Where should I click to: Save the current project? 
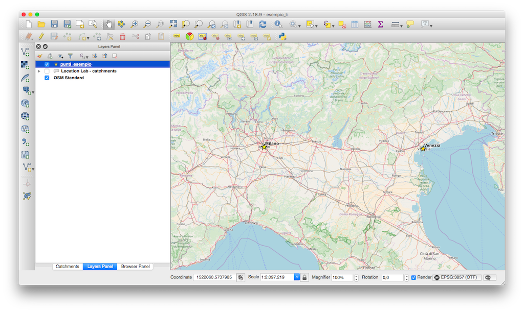tap(54, 24)
